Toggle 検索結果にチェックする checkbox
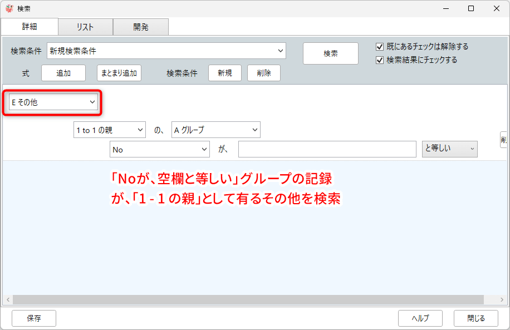This screenshot has width=510, height=330. pos(380,60)
